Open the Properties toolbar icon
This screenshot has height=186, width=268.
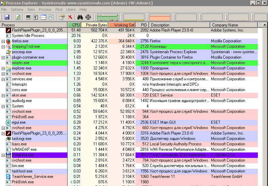[61, 17]
